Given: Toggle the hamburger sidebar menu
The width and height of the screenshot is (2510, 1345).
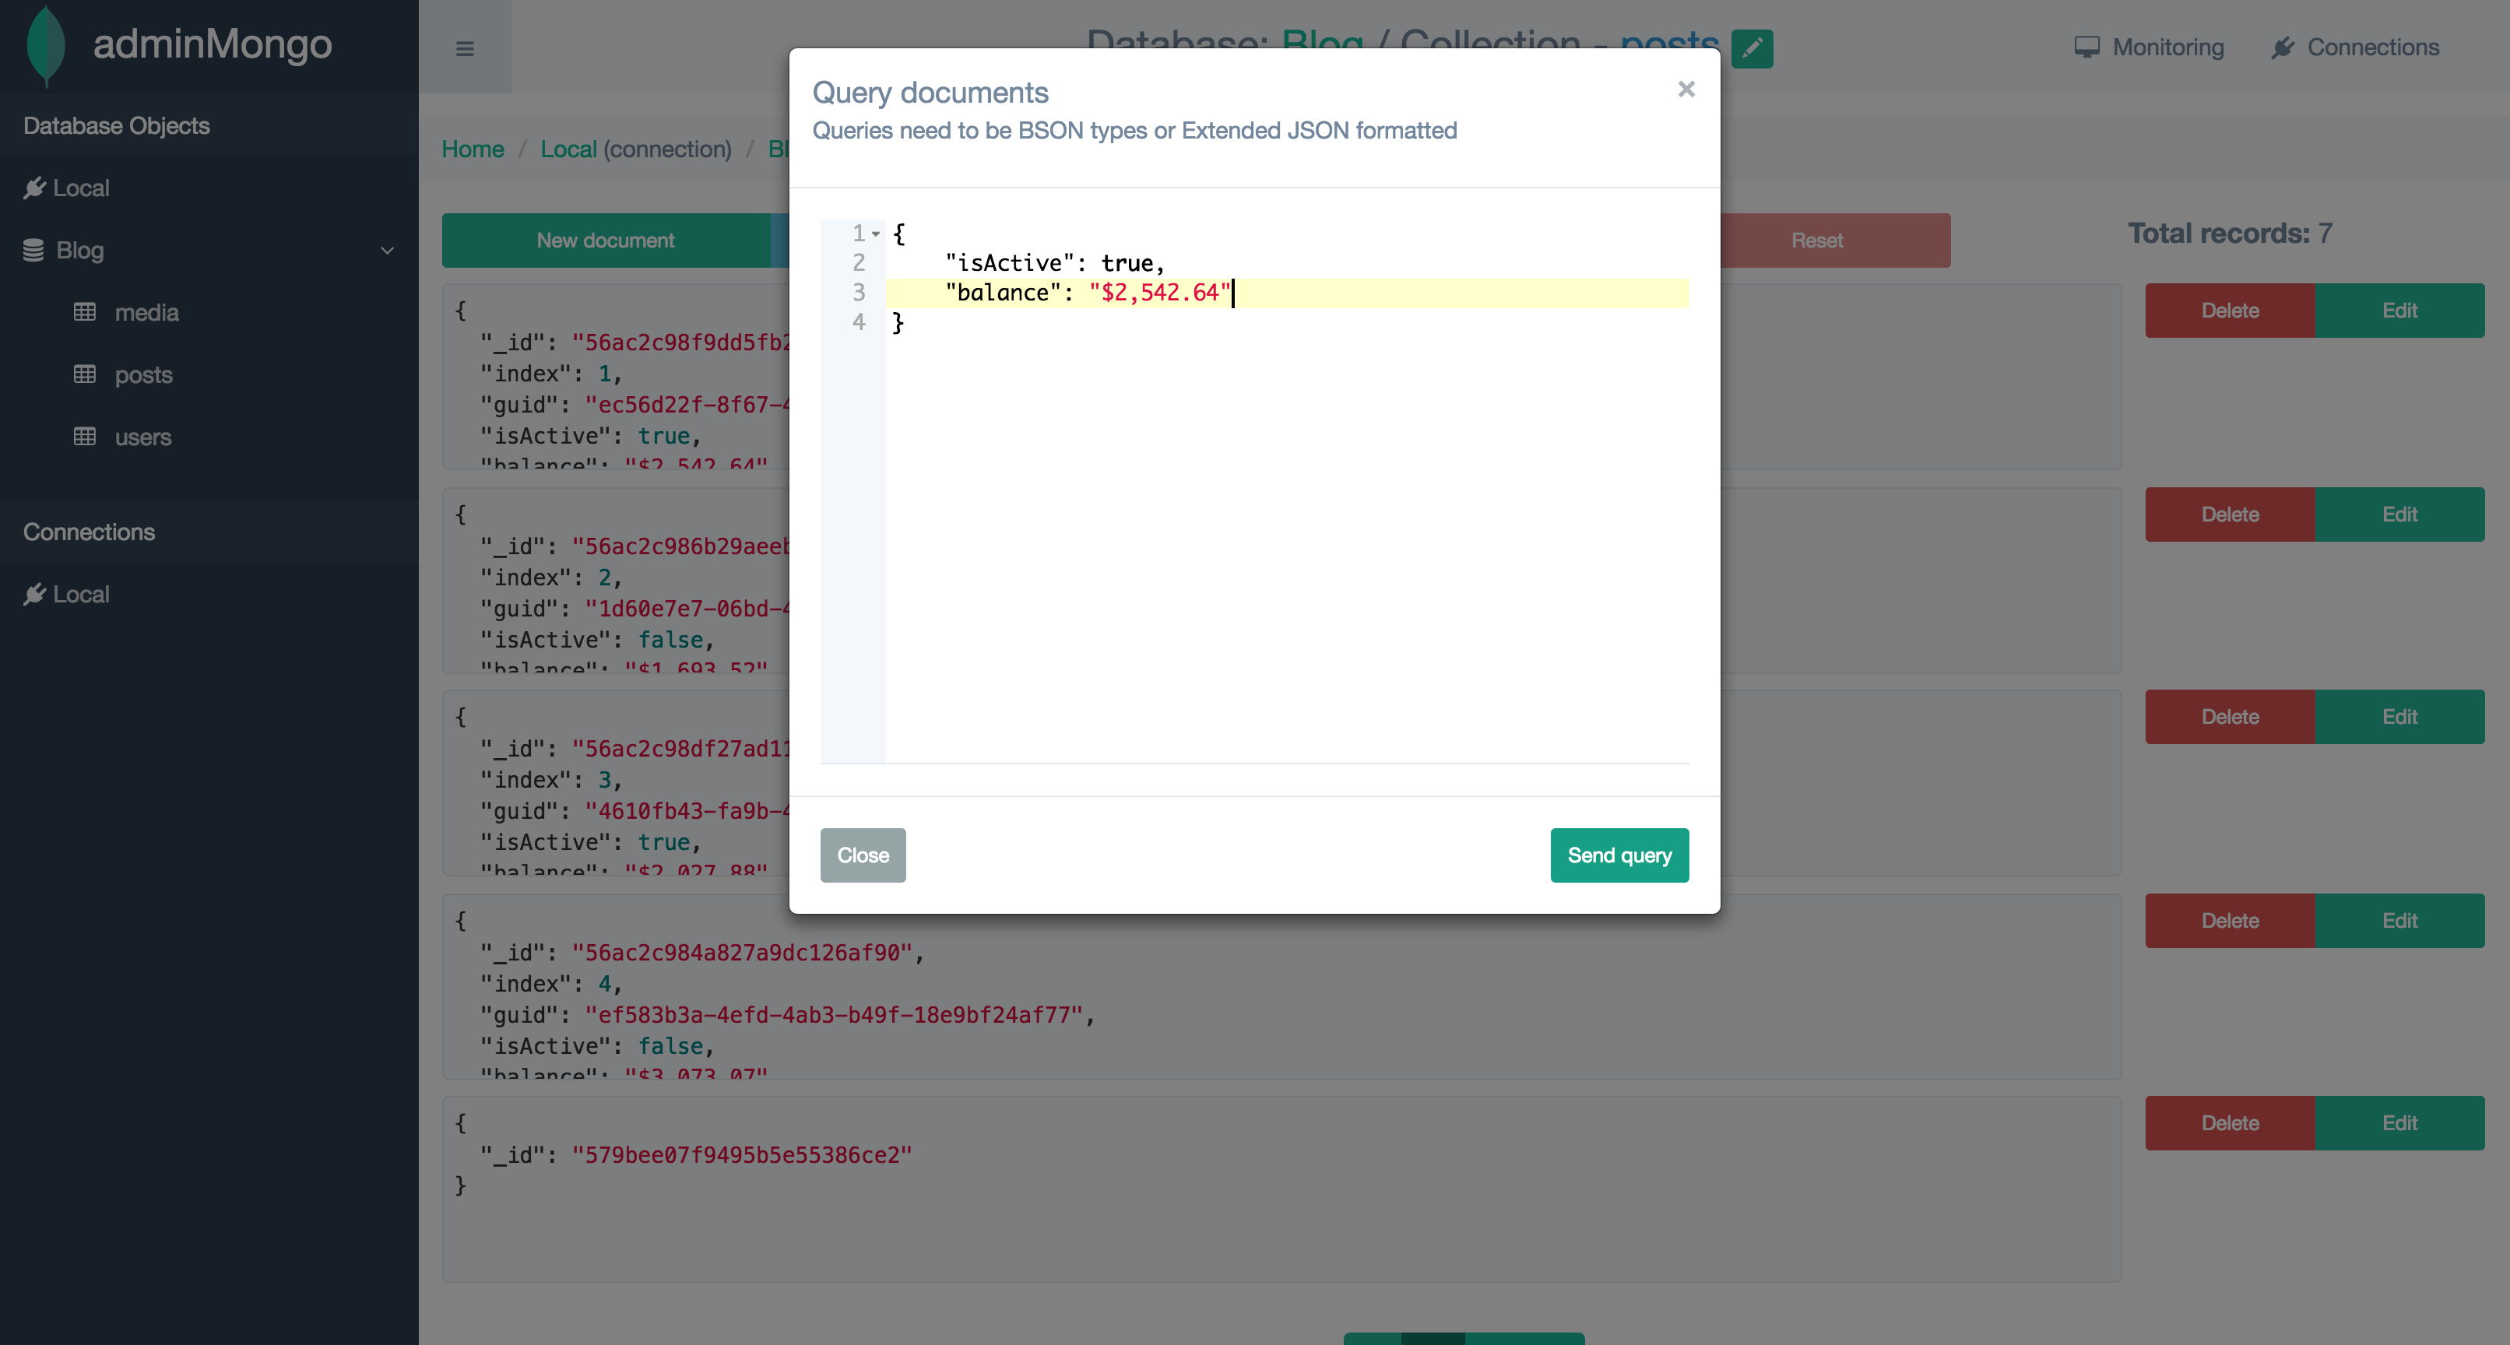Looking at the screenshot, I should (x=465, y=47).
